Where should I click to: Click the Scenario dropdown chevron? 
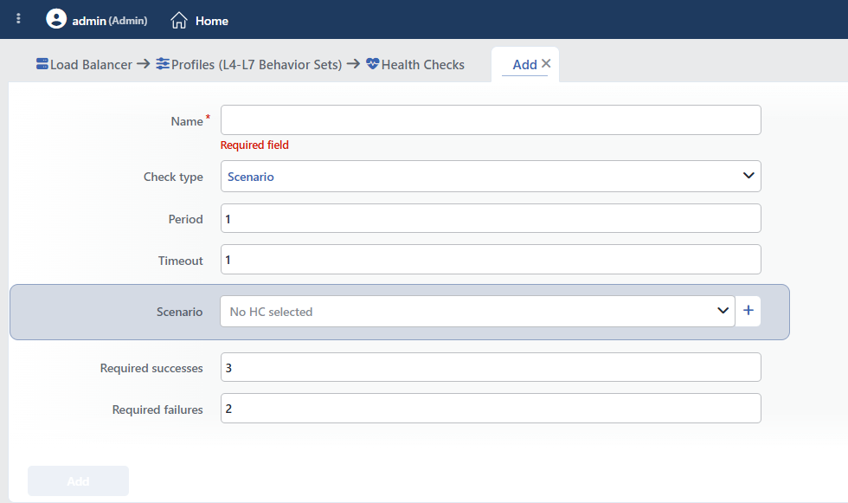click(x=723, y=311)
